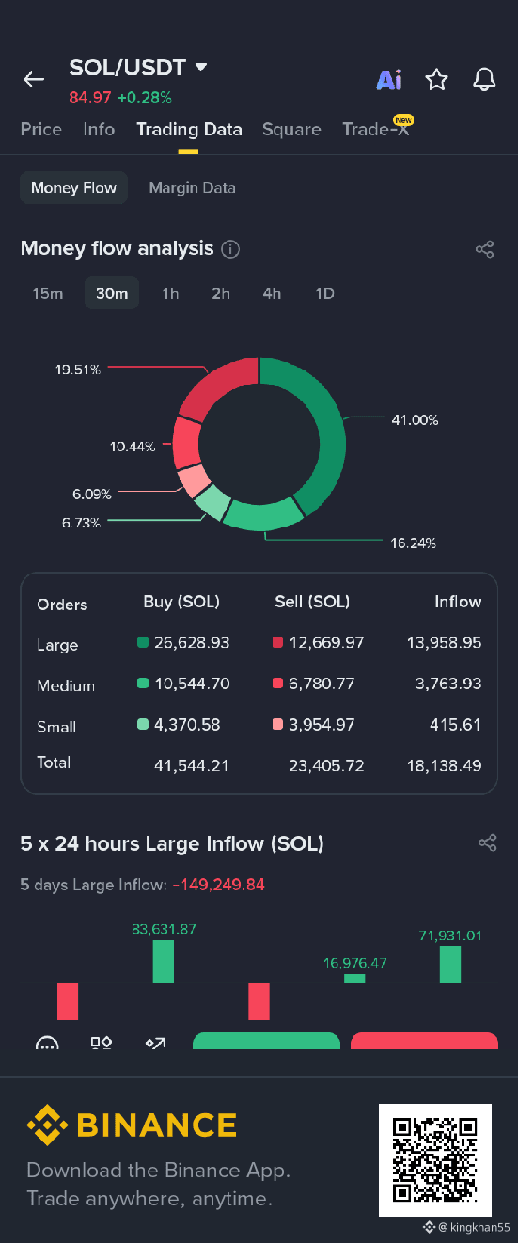This screenshot has width=518, height=1243.
Task: Open the AI assistant icon
Action: [389, 80]
